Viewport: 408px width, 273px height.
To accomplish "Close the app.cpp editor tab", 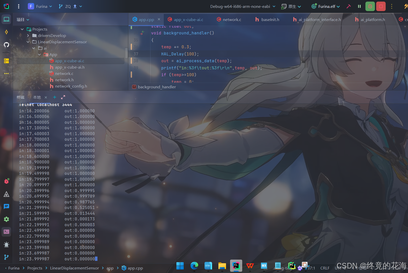I will (x=159, y=19).
